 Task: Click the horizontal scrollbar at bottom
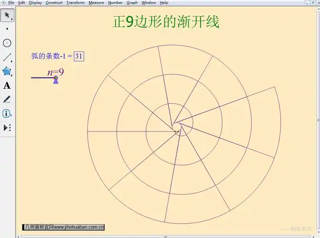(165, 237)
